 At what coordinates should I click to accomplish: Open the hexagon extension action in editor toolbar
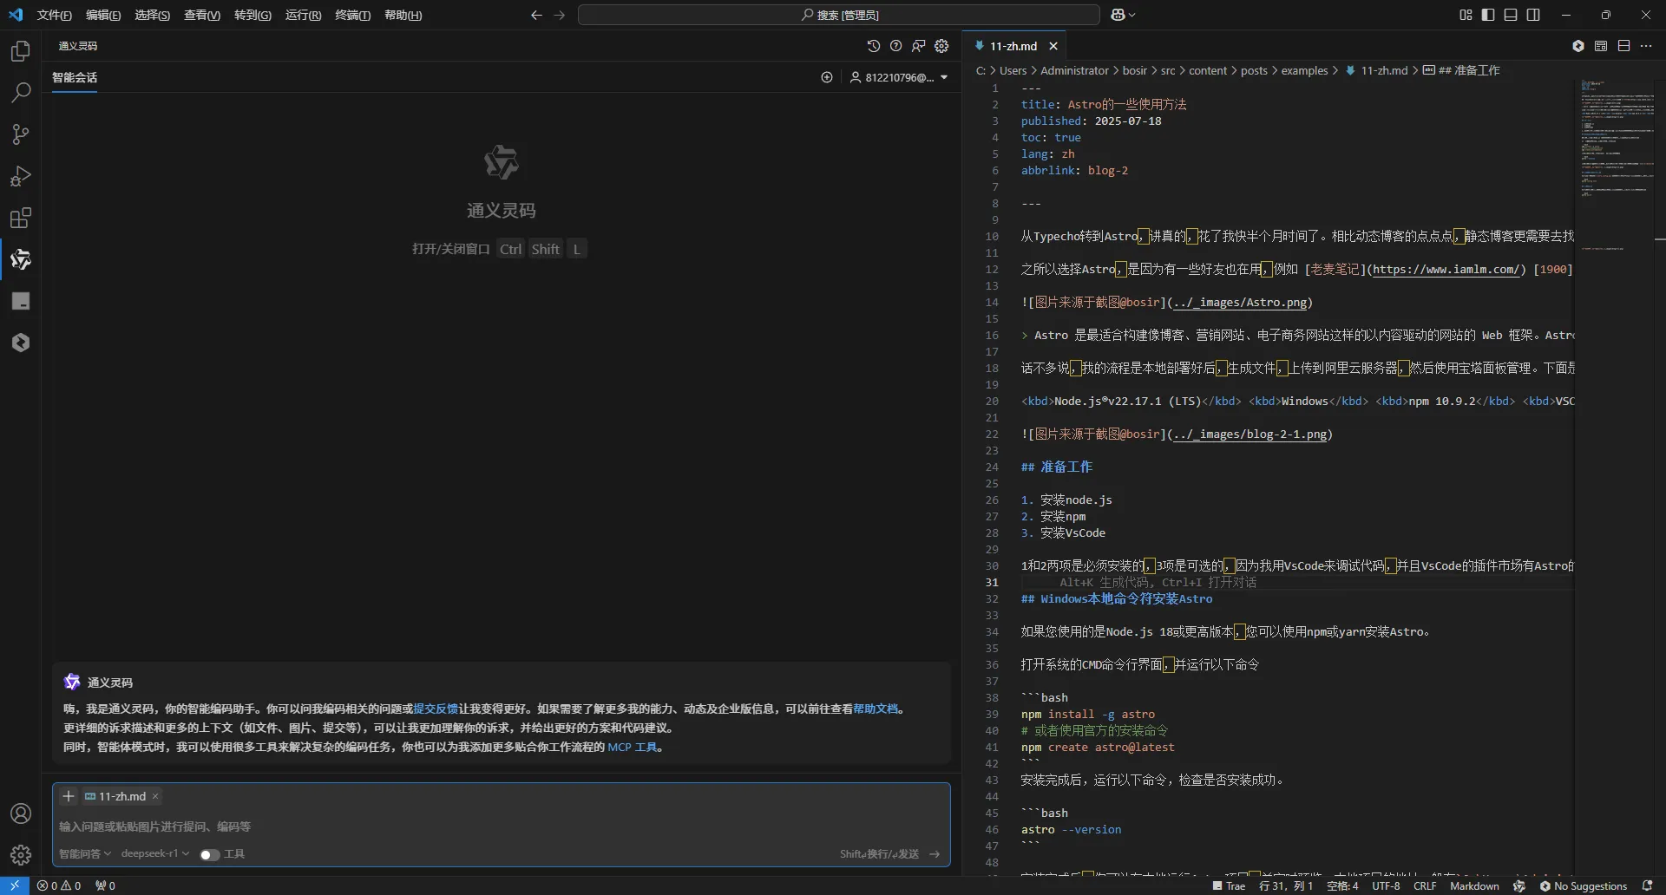[1578, 46]
